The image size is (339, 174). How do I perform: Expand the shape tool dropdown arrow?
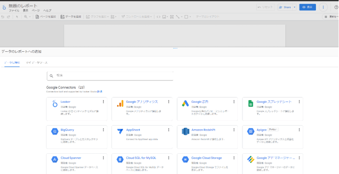[190, 17]
